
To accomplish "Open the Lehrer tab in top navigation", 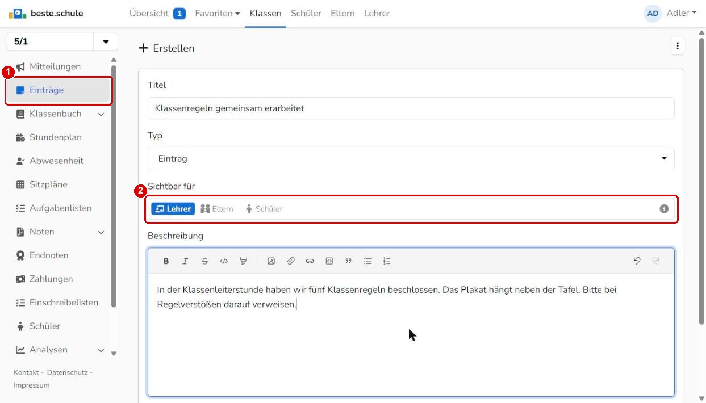I will click(377, 13).
